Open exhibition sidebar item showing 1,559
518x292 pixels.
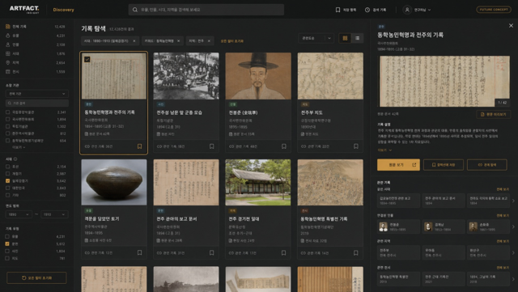[36, 72]
